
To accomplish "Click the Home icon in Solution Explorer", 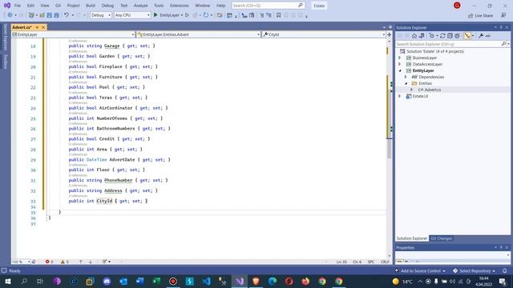I will [414, 36].
